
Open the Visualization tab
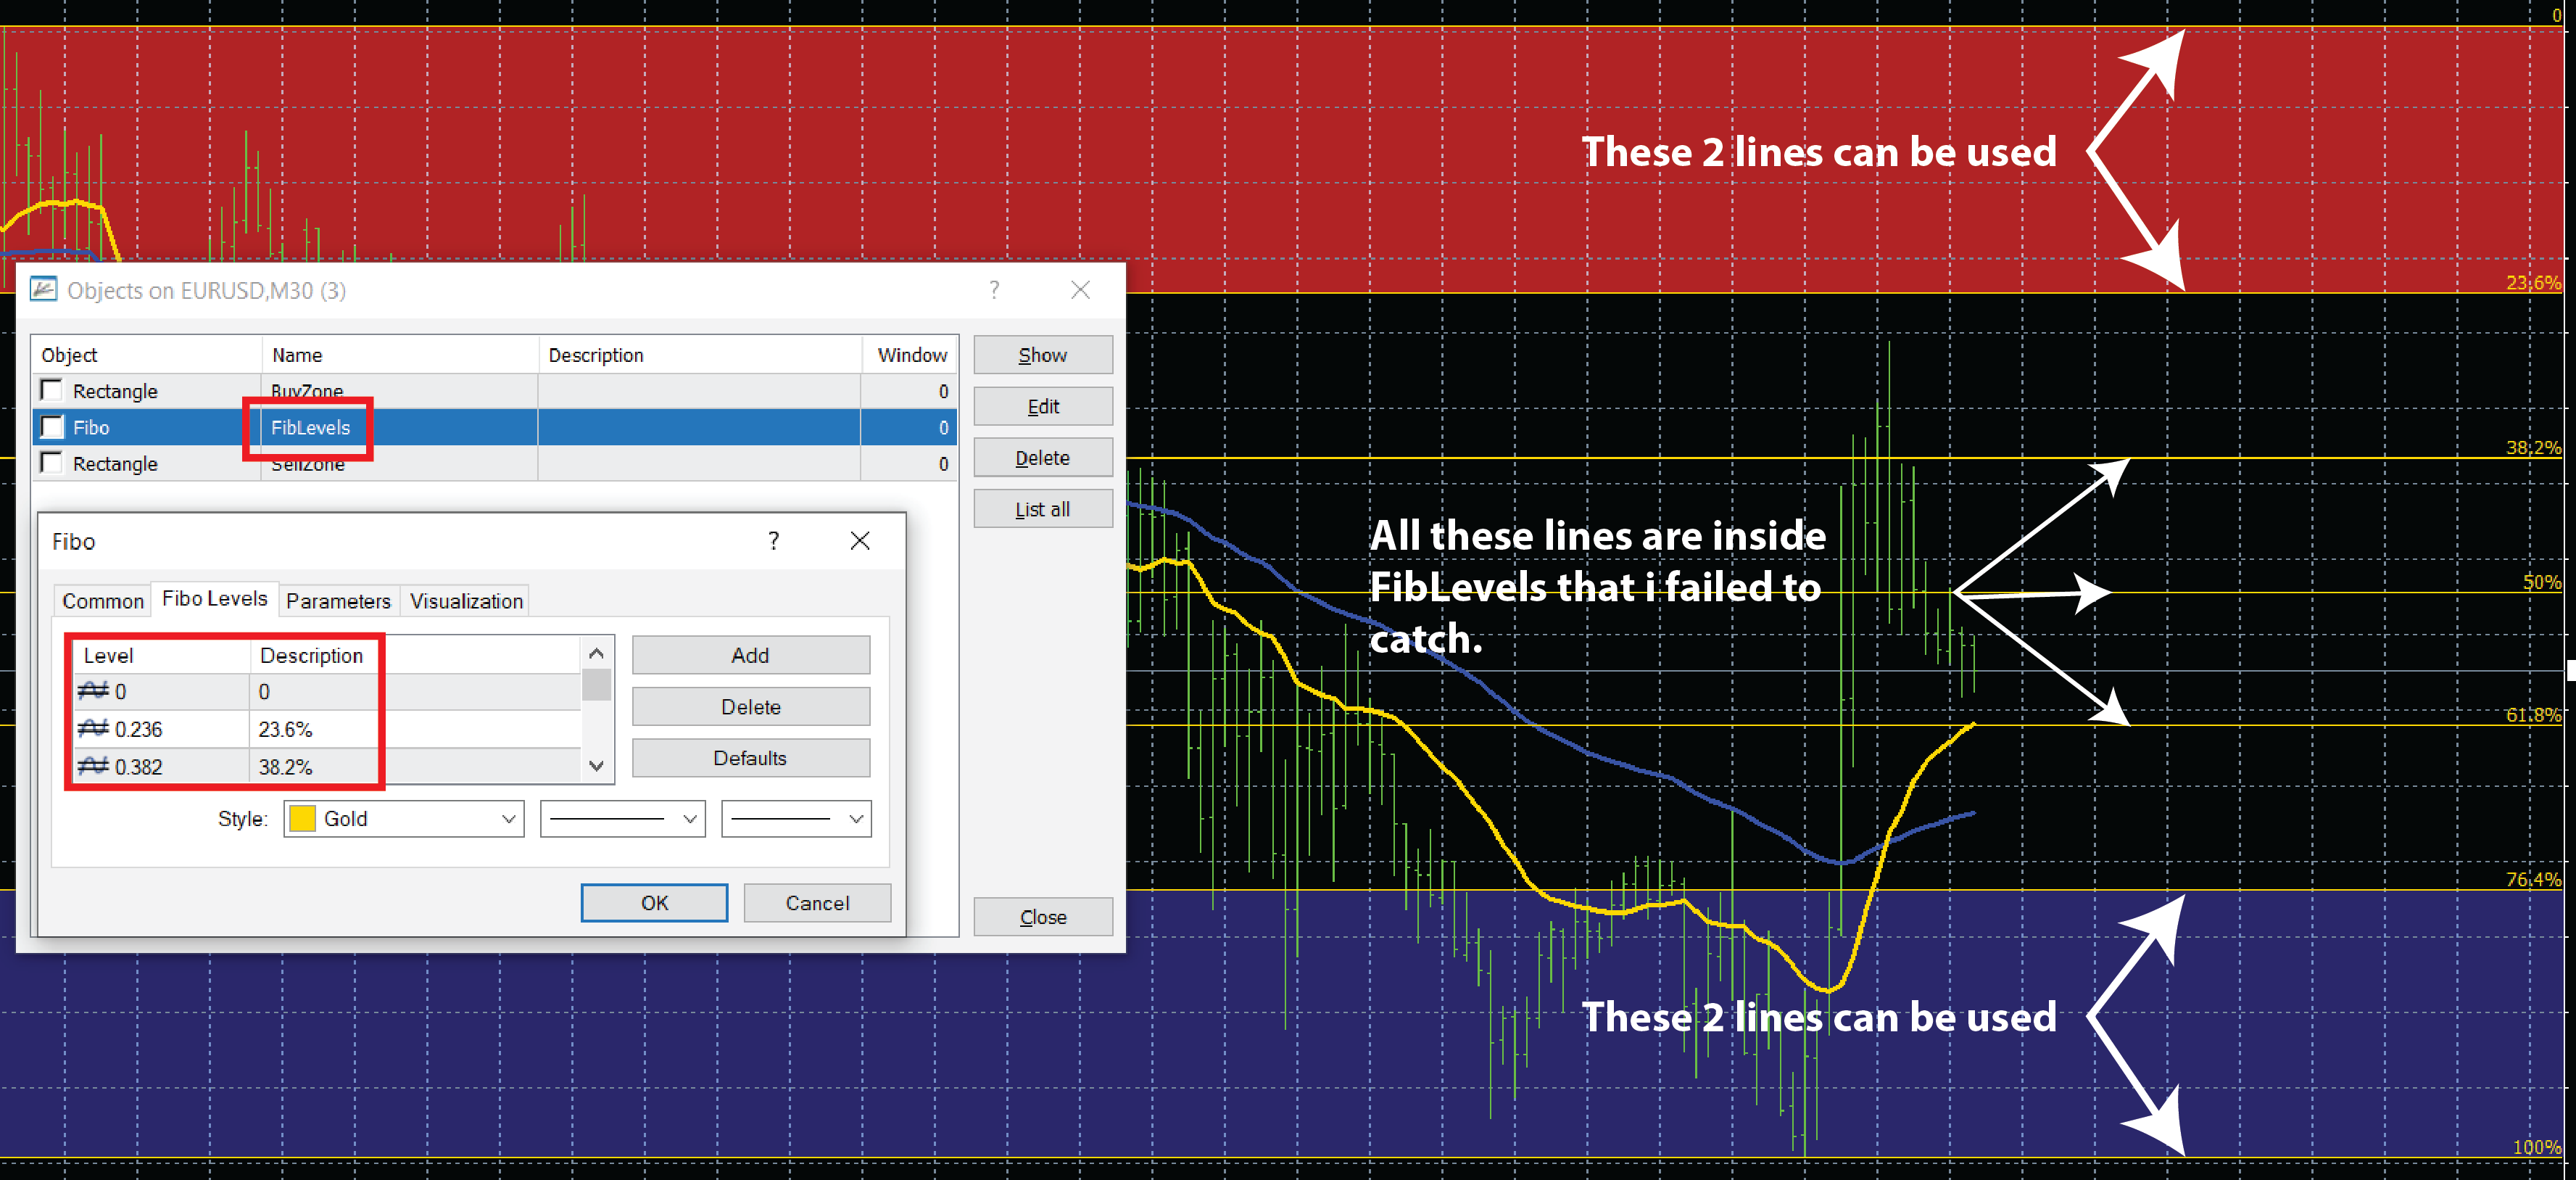click(466, 601)
